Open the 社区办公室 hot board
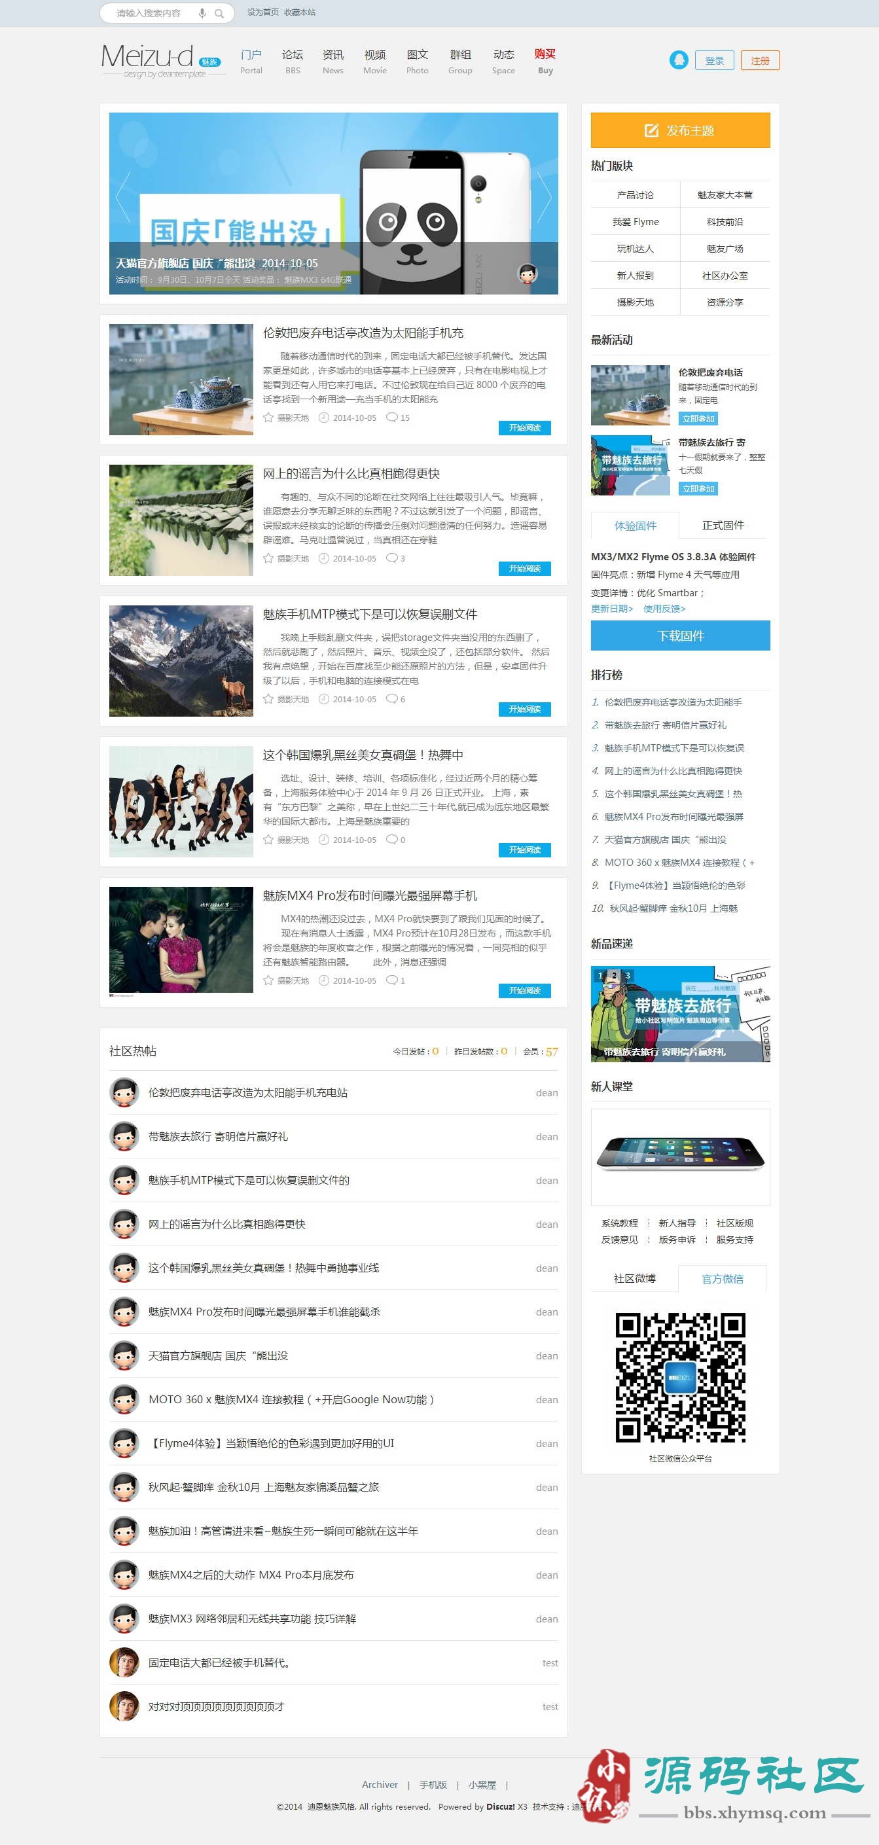Screen dimensions: 879x1845 pyautogui.click(x=725, y=276)
